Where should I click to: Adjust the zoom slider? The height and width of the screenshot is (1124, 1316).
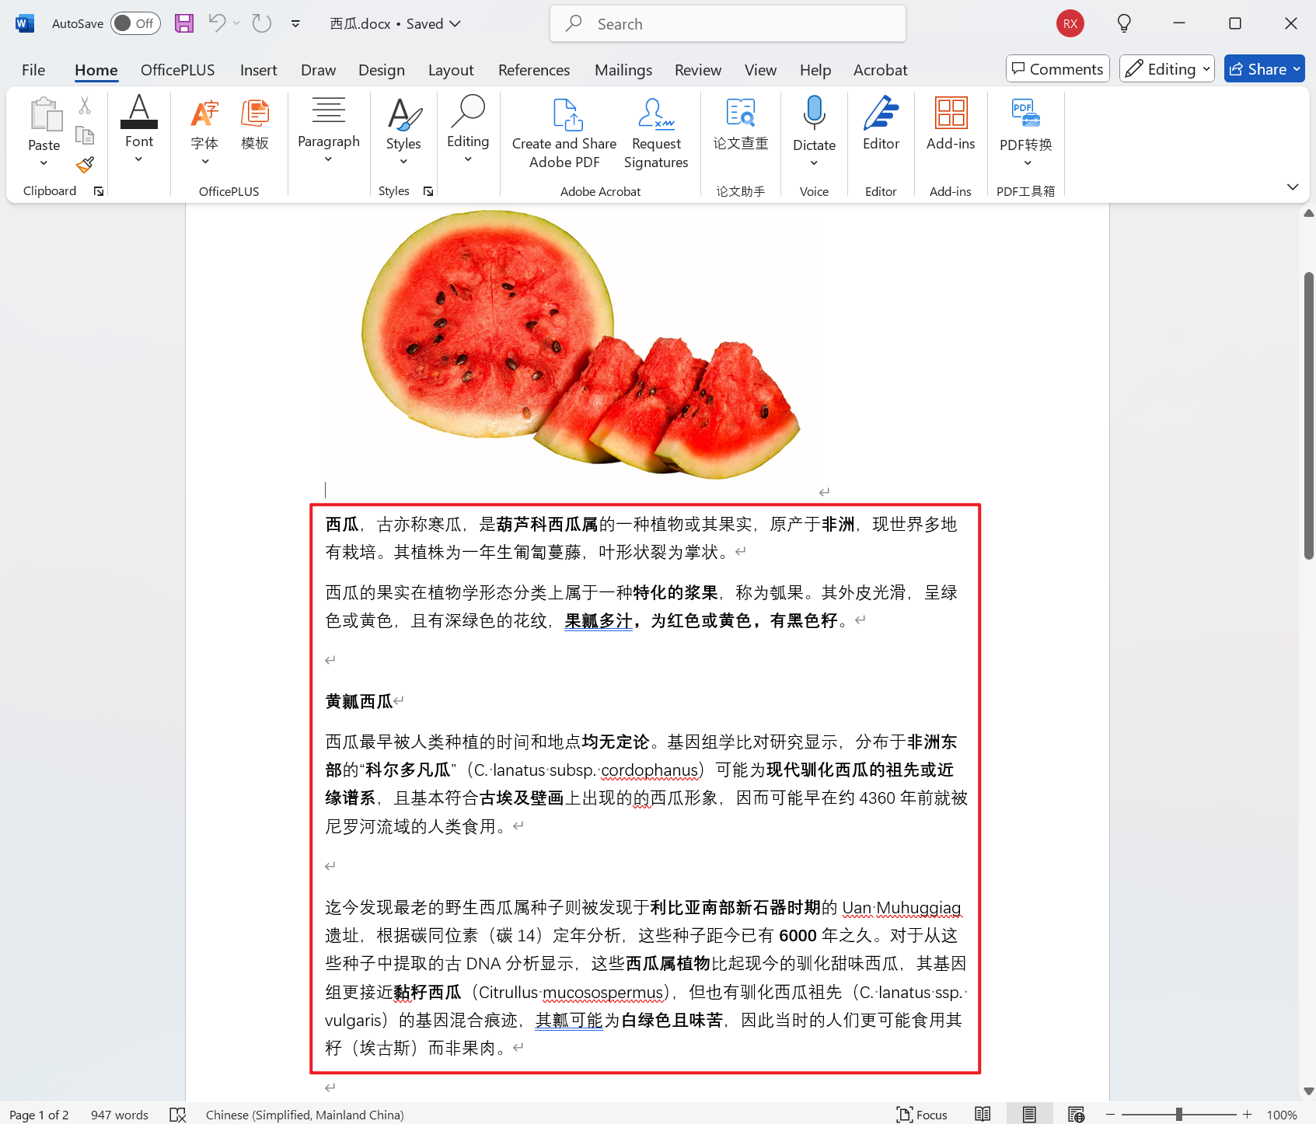[x=1180, y=1115]
